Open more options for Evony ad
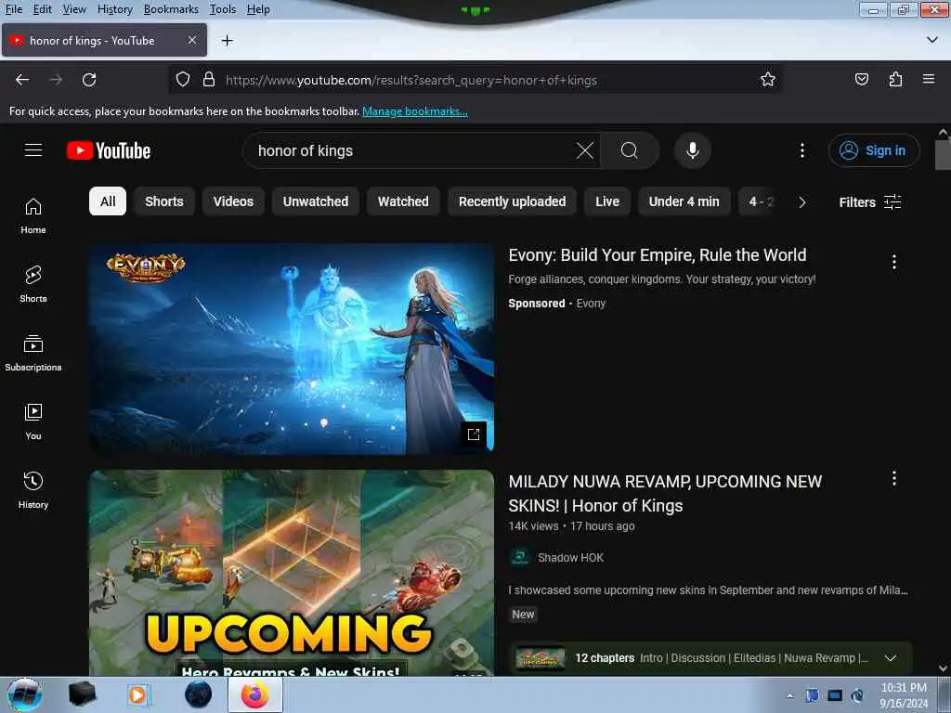 [894, 262]
